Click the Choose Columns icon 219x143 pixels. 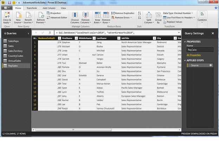click(x=75, y=15)
